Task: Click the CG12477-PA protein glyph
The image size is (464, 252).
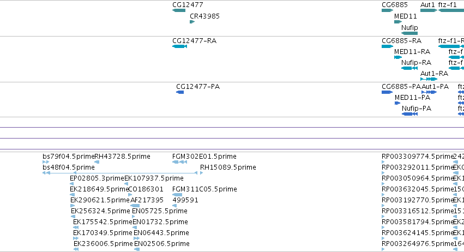Action: (x=180, y=92)
